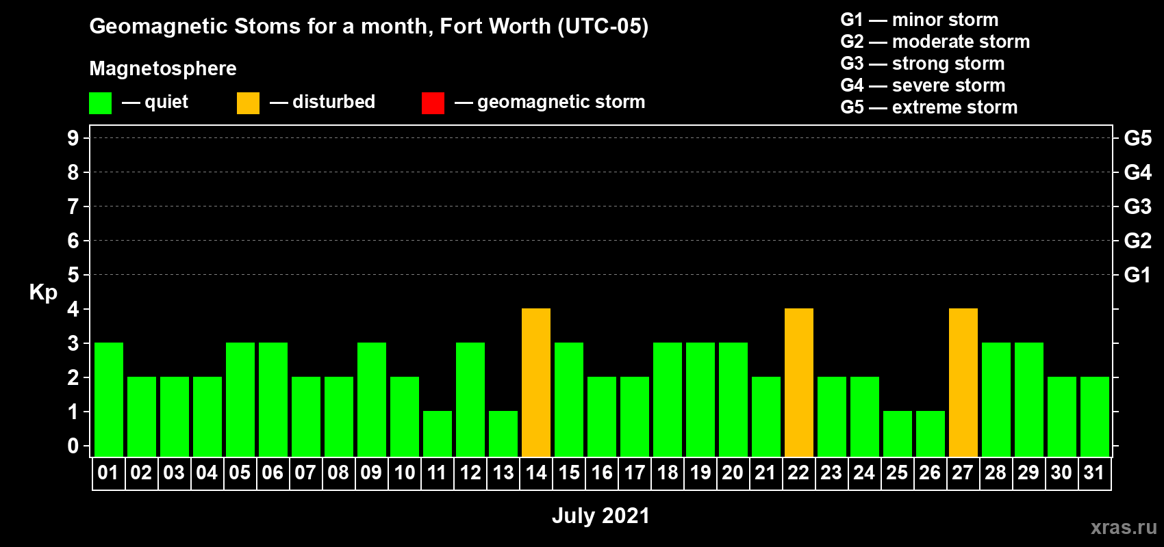
Task: Click 'G5 — extreme storm' legend line
Action: click(929, 107)
